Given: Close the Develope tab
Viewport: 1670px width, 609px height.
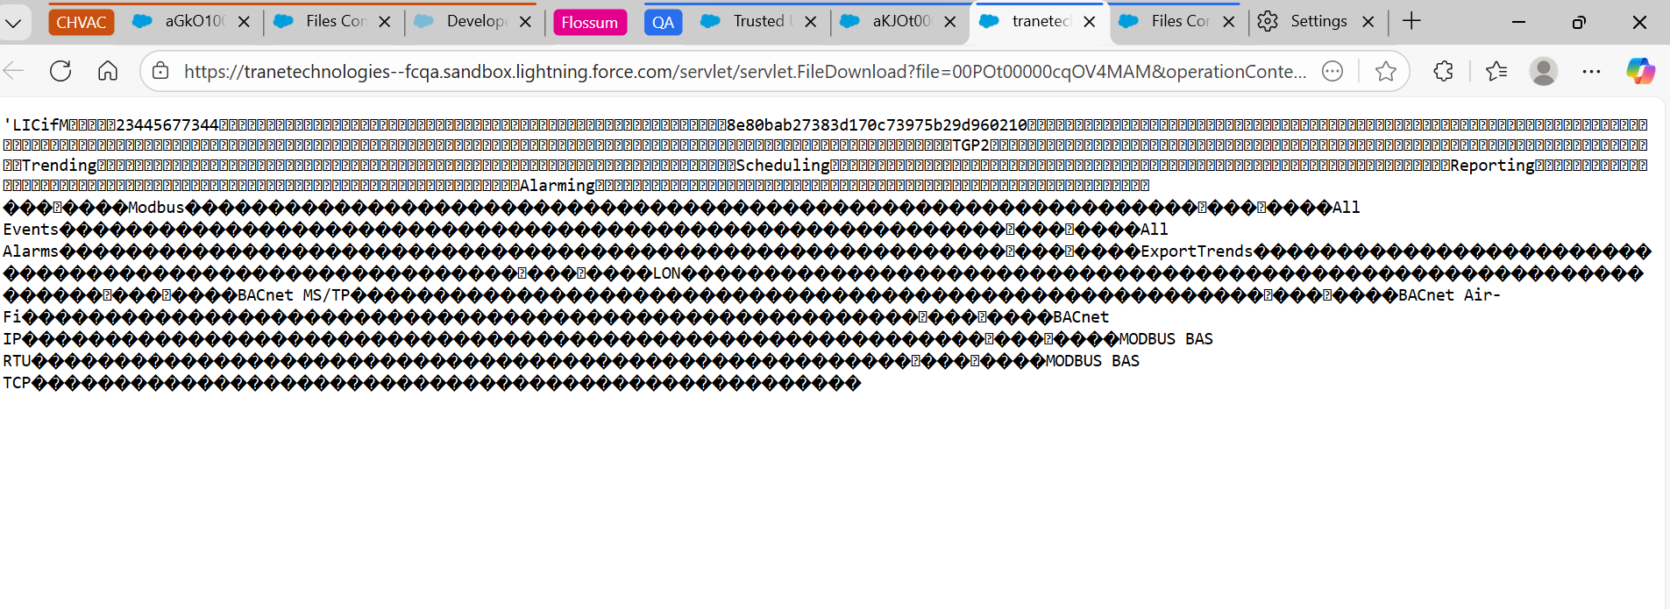Looking at the screenshot, I should point(525,22).
